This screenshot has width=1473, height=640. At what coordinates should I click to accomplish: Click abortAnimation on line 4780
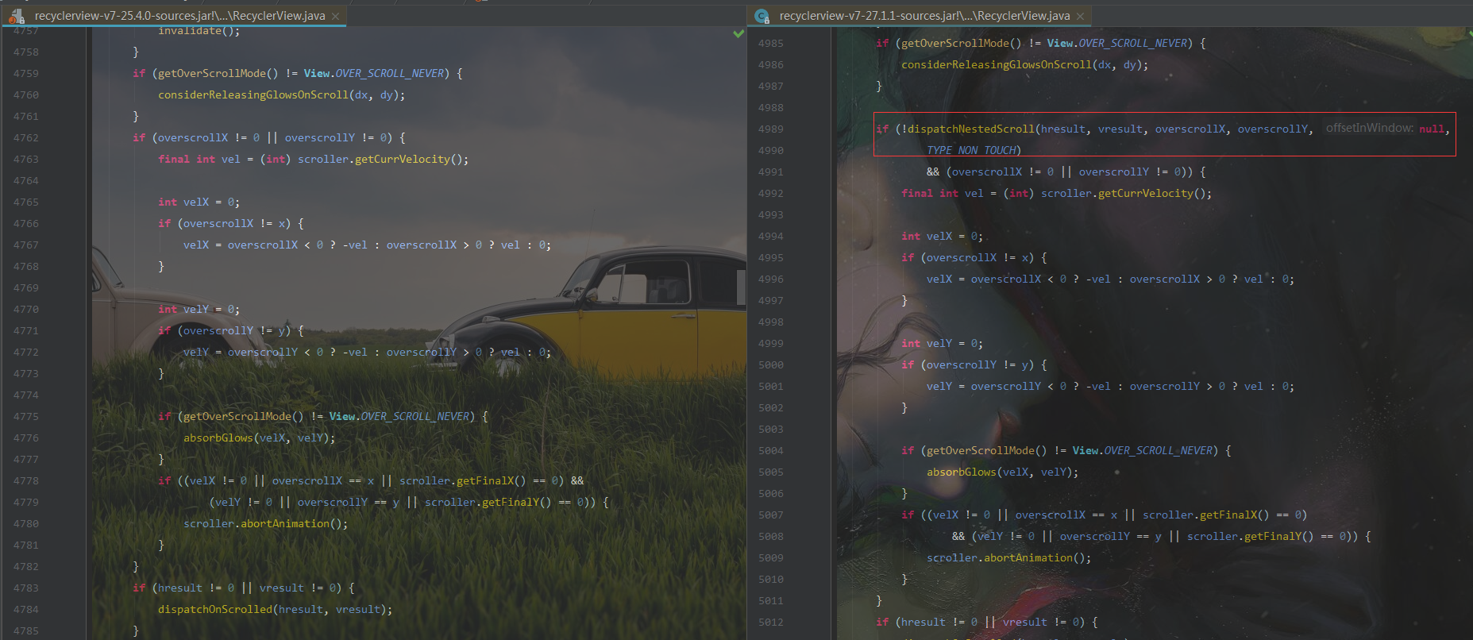tap(285, 523)
